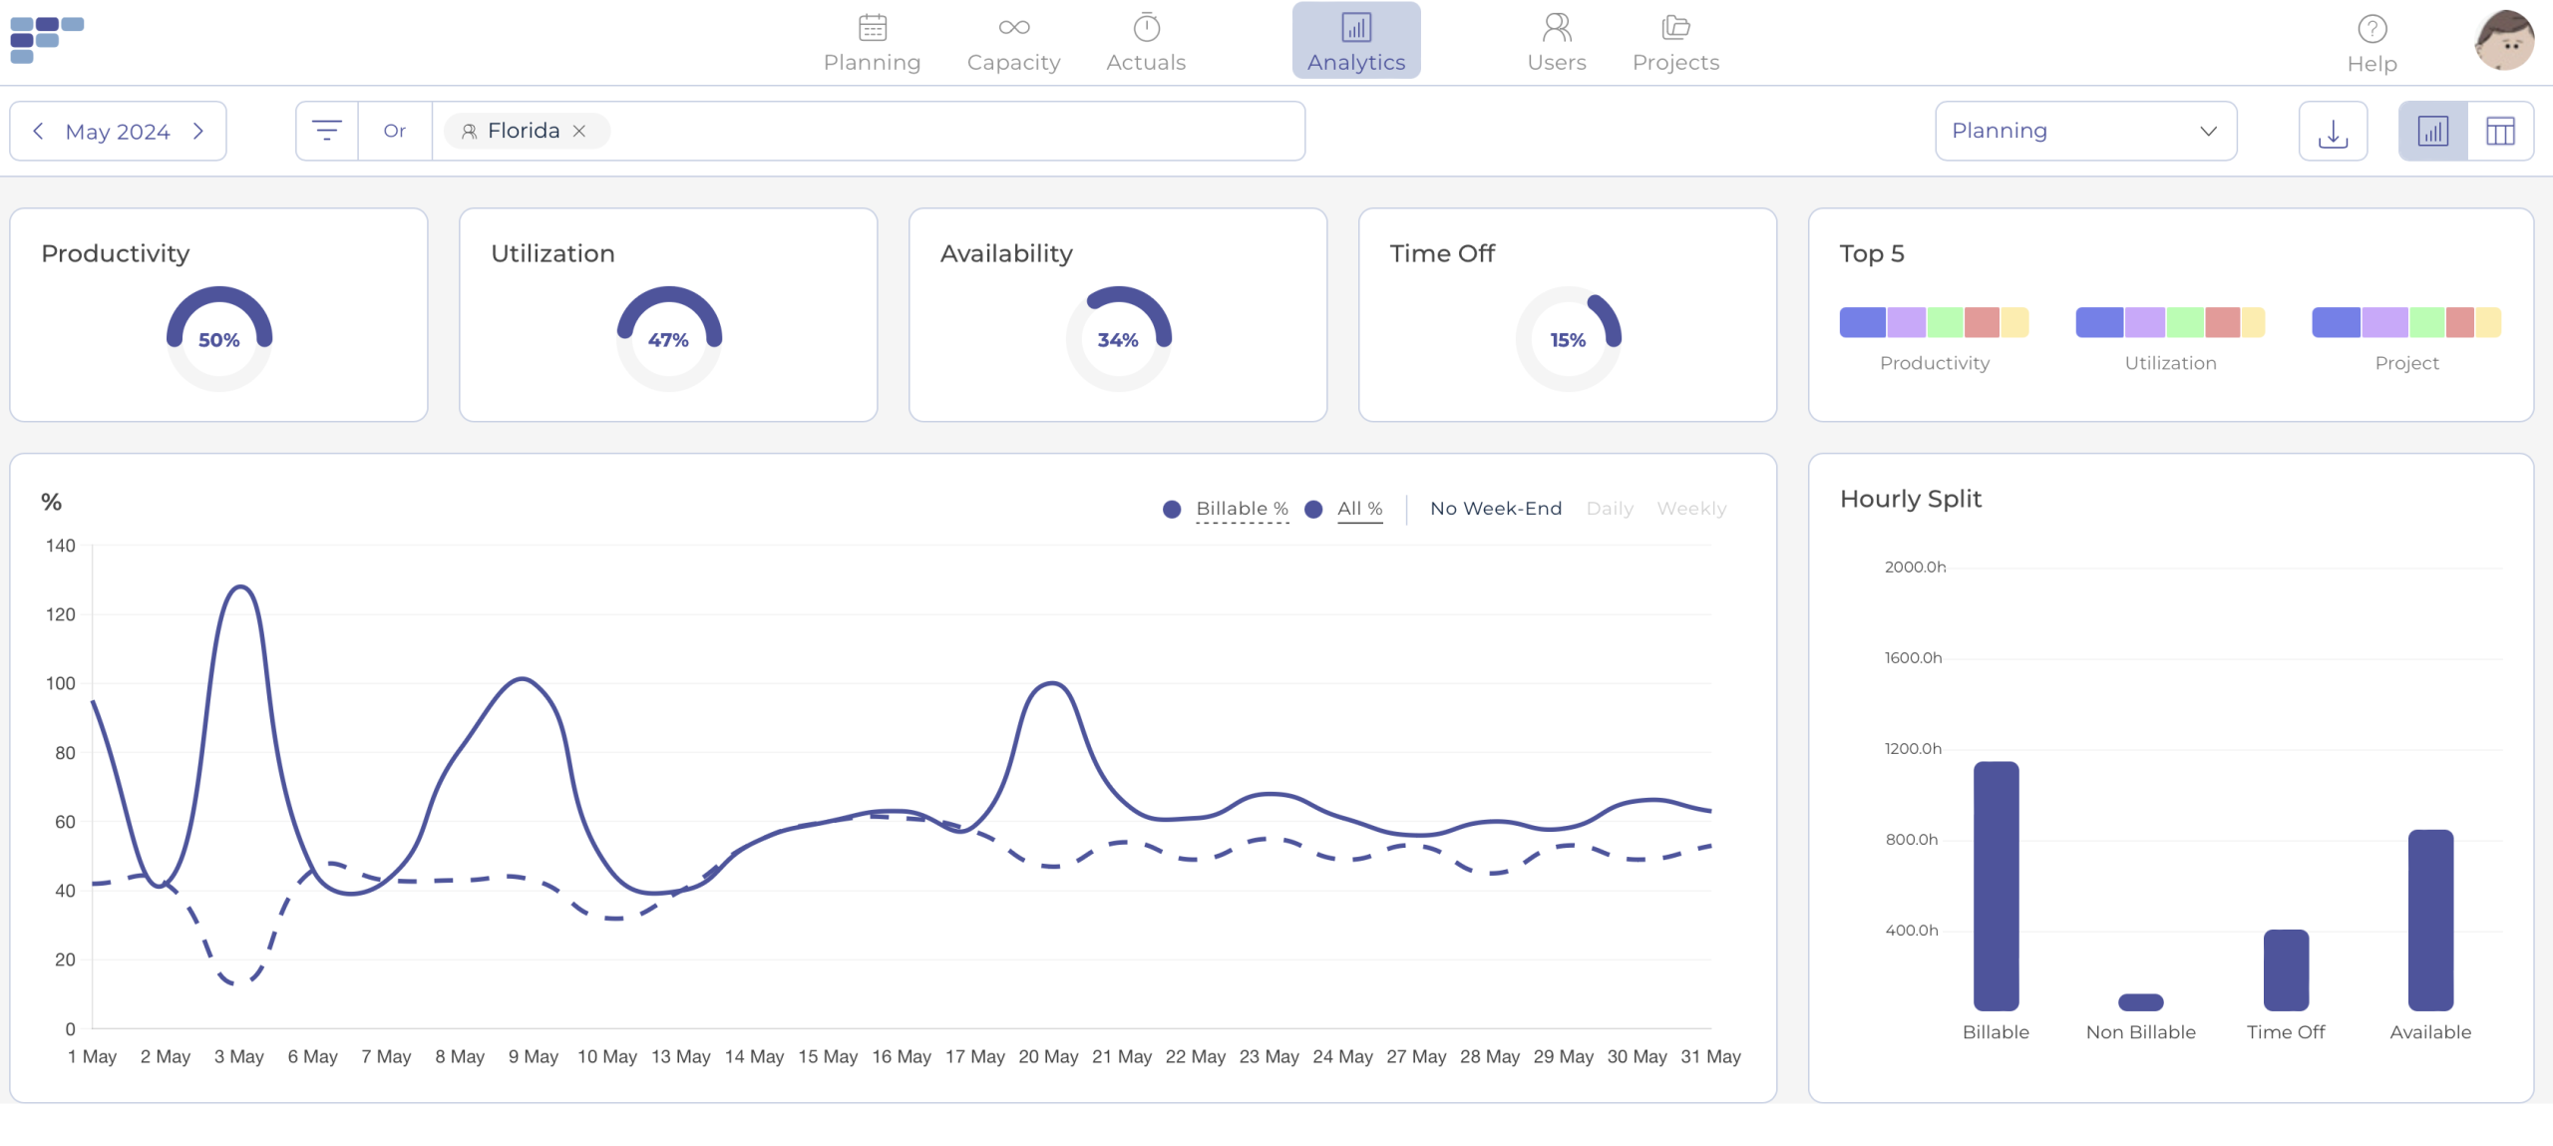Open the Actuals stopwatch icon

[x=1146, y=28]
